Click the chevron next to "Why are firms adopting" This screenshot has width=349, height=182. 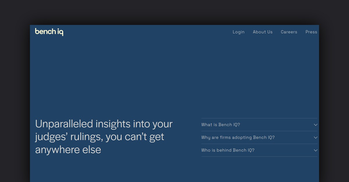click(x=316, y=137)
